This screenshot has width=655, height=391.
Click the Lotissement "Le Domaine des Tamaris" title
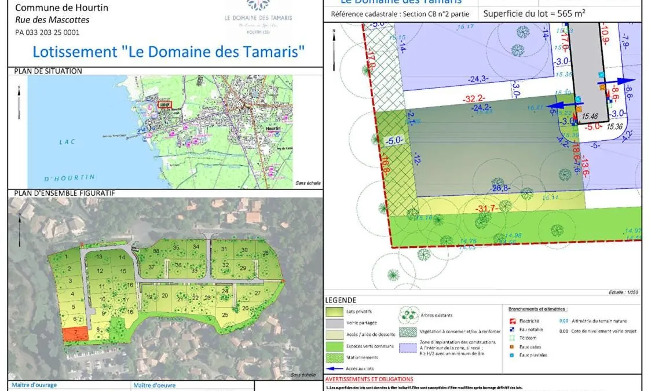click(x=169, y=52)
